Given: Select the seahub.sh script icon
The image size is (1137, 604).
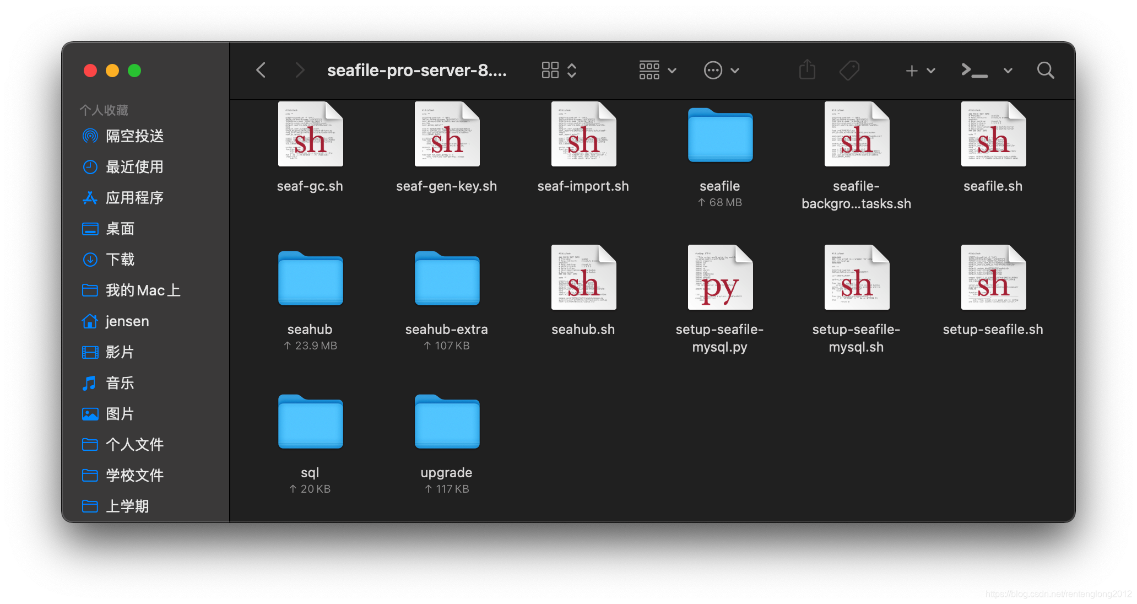Looking at the screenshot, I should click(583, 277).
